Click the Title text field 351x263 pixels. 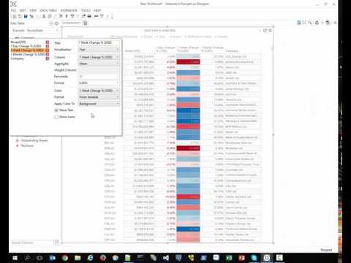pos(99,42)
